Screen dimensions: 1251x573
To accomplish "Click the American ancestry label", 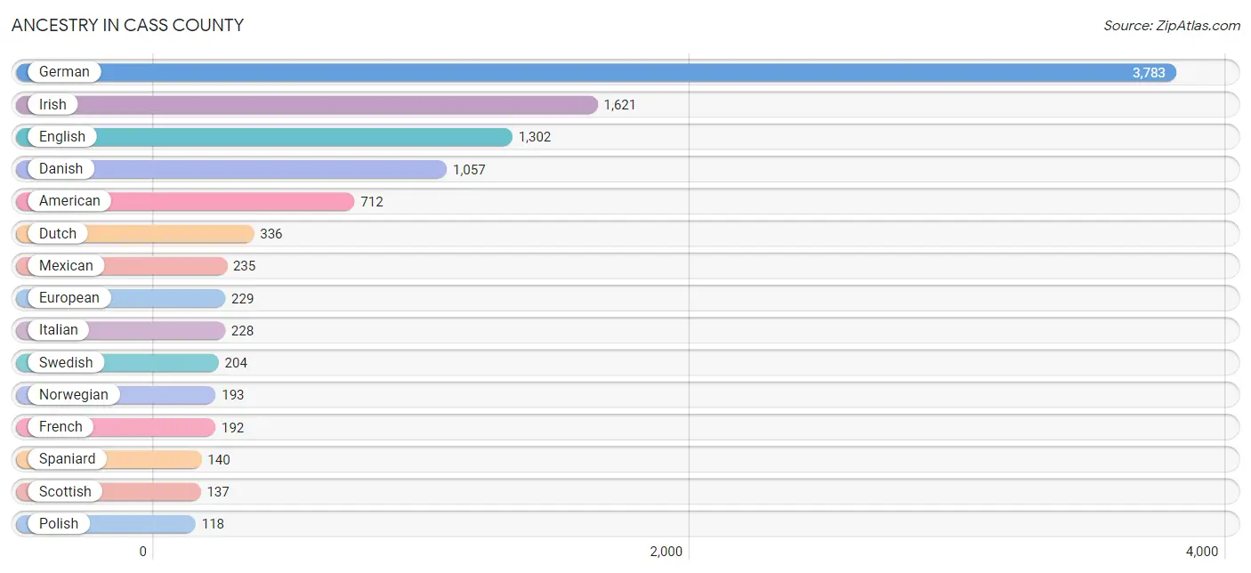I will (x=69, y=201).
